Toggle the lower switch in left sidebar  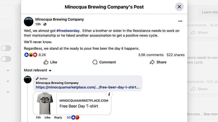point(6,59)
